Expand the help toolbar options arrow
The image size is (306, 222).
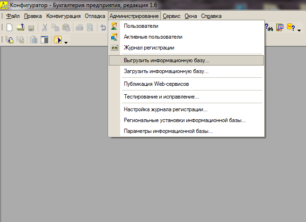(299, 30)
